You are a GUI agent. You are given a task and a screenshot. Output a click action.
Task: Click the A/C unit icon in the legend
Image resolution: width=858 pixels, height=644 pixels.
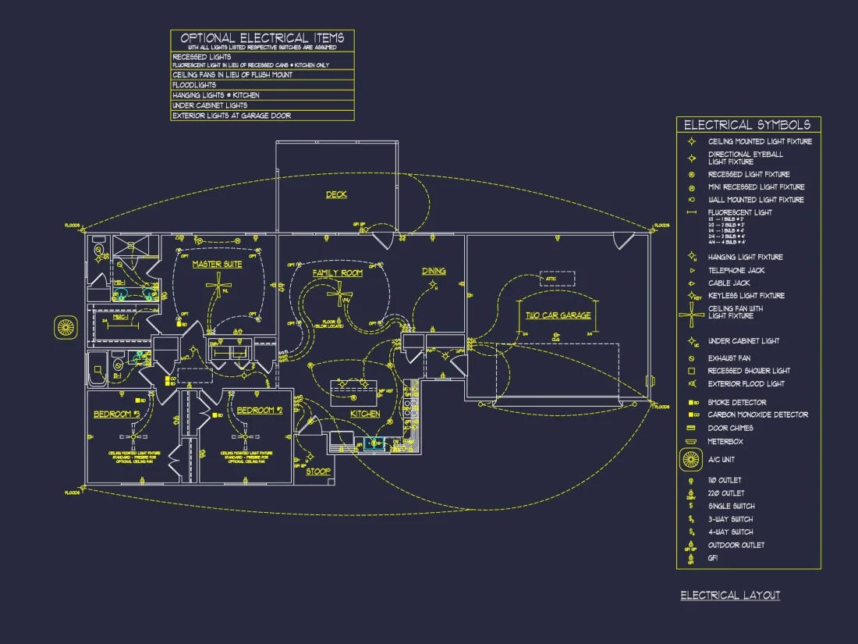pyautogui.click(x=691, y=460)
